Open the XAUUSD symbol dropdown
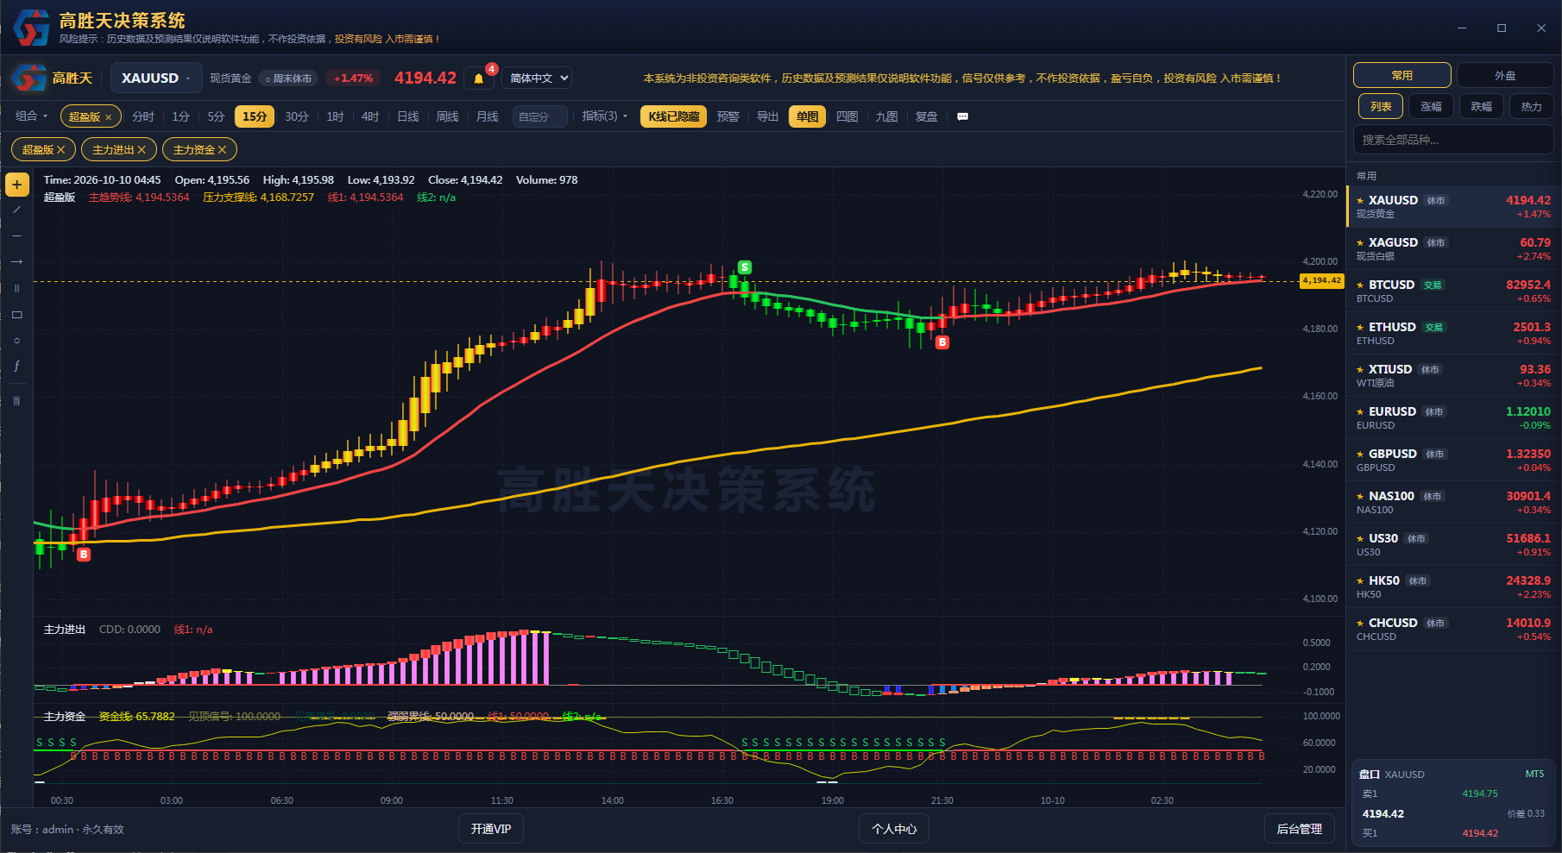Image resolution: width=1562 pixels, height=853 pixels. pyautogui.click(x=156, y=78)
